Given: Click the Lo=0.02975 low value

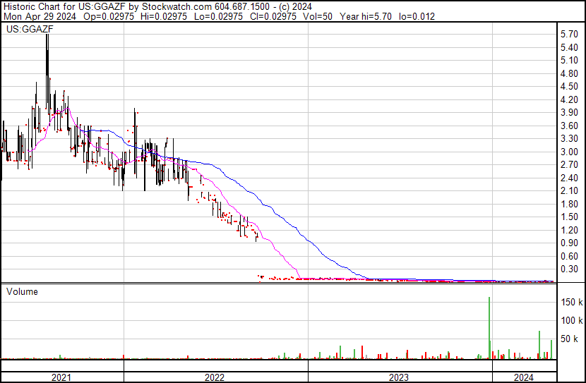Looking at the screenshot, I should pos(219,16).
